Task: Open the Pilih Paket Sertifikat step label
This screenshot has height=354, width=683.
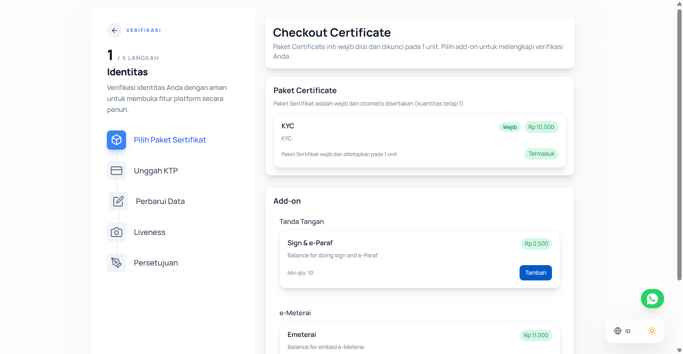Action: (170, 140)
